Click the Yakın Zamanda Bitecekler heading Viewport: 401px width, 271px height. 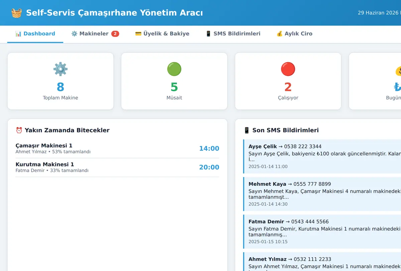pos(67,130)
